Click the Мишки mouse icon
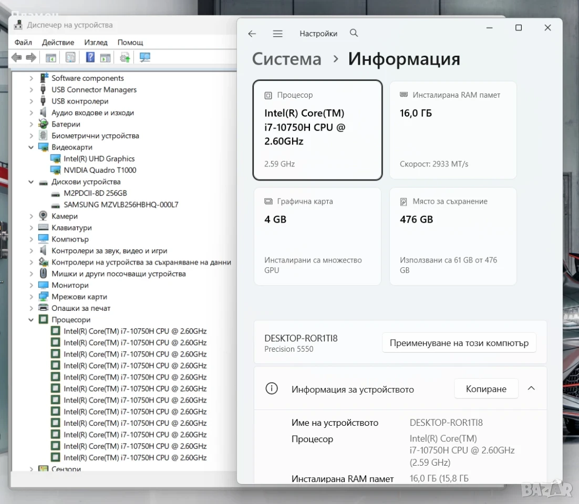The height and width of the screenshot is (504, 579). [43, 274]
